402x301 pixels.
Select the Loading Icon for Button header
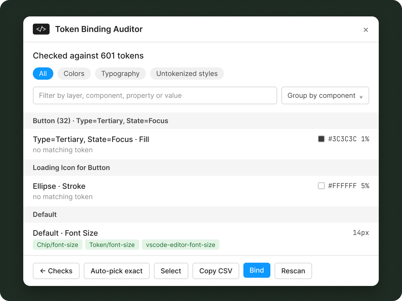[201, 168]
